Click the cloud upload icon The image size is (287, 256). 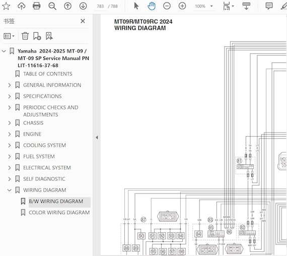(x=22, y=6)
